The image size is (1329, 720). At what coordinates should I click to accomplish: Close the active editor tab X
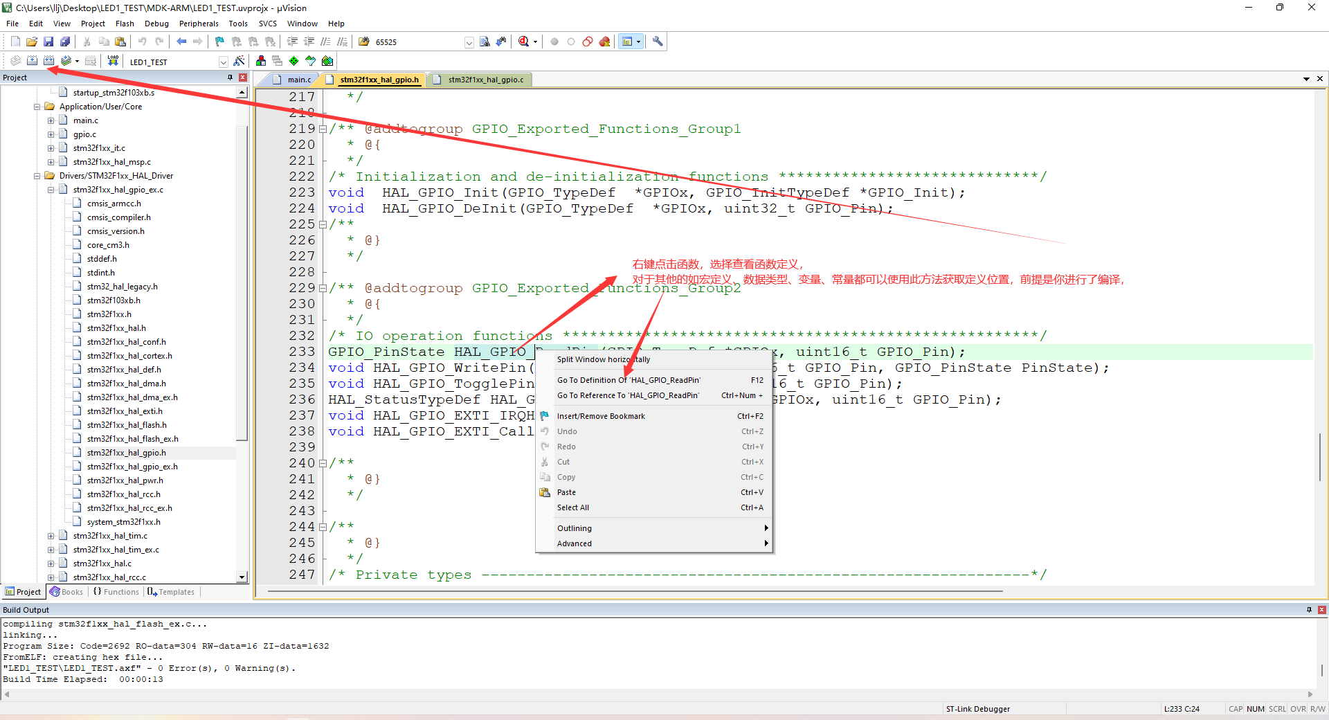coord(1320,79)
